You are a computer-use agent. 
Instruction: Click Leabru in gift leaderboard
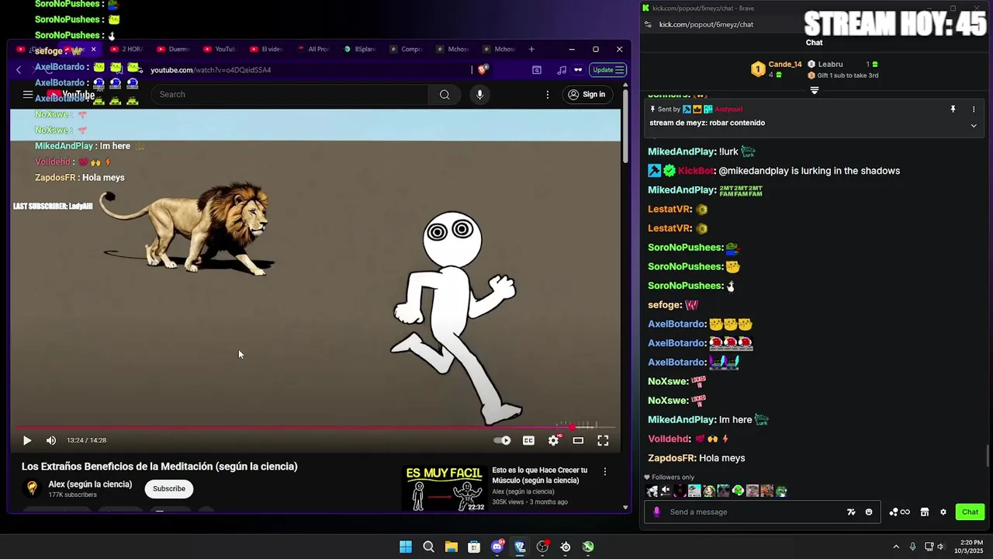830,64
